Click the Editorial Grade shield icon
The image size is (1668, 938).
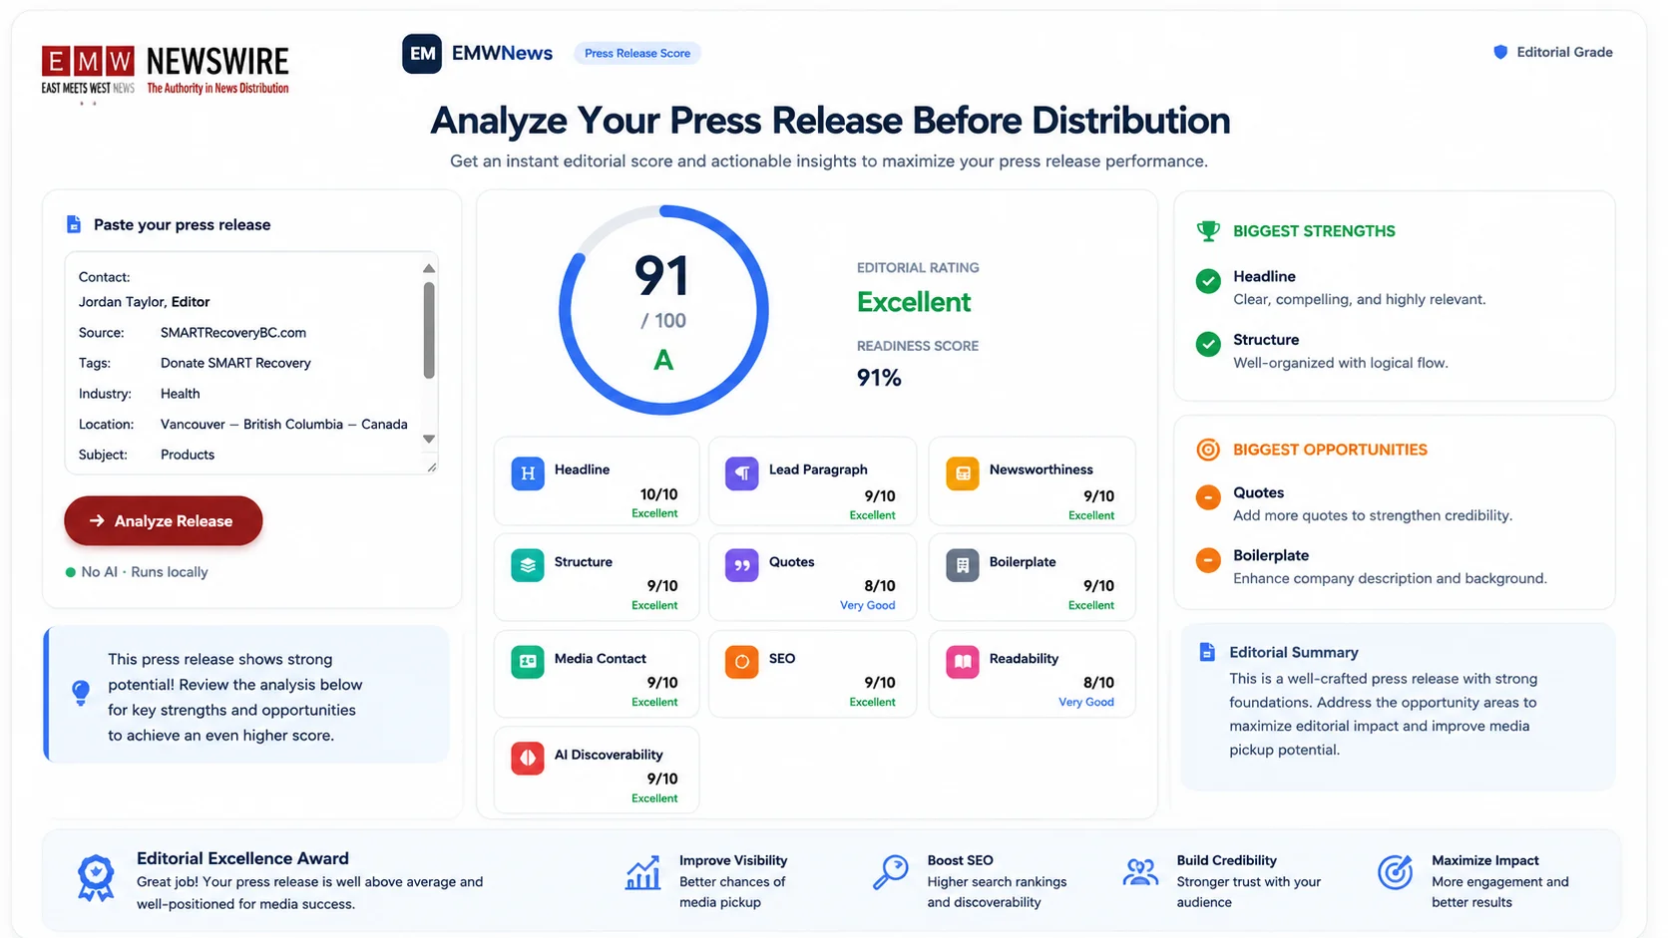[1500, 52]
